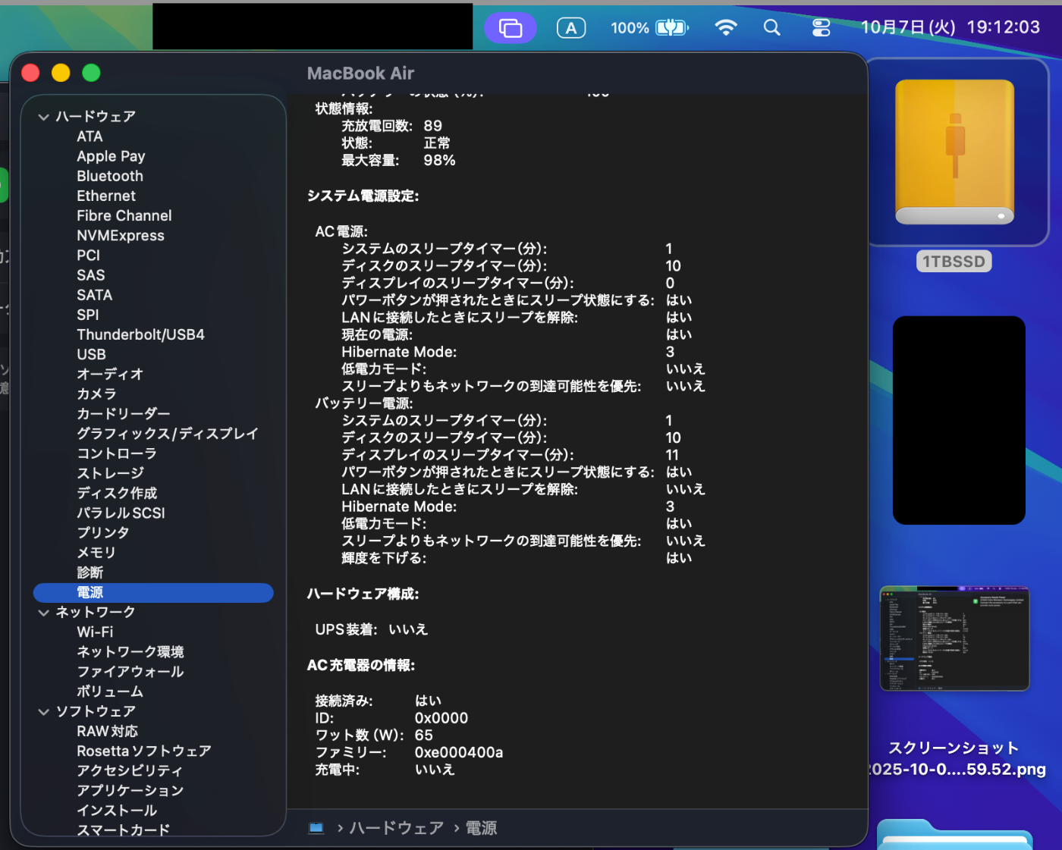Image resolution: width=1062 pixels, height=850 pixels.
Task: Select RAW対応 in the sidebar
Action: point(107,731)
